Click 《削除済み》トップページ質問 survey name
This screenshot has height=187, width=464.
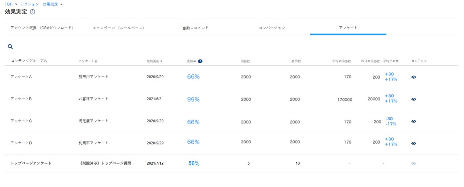[x=104, y=163]
